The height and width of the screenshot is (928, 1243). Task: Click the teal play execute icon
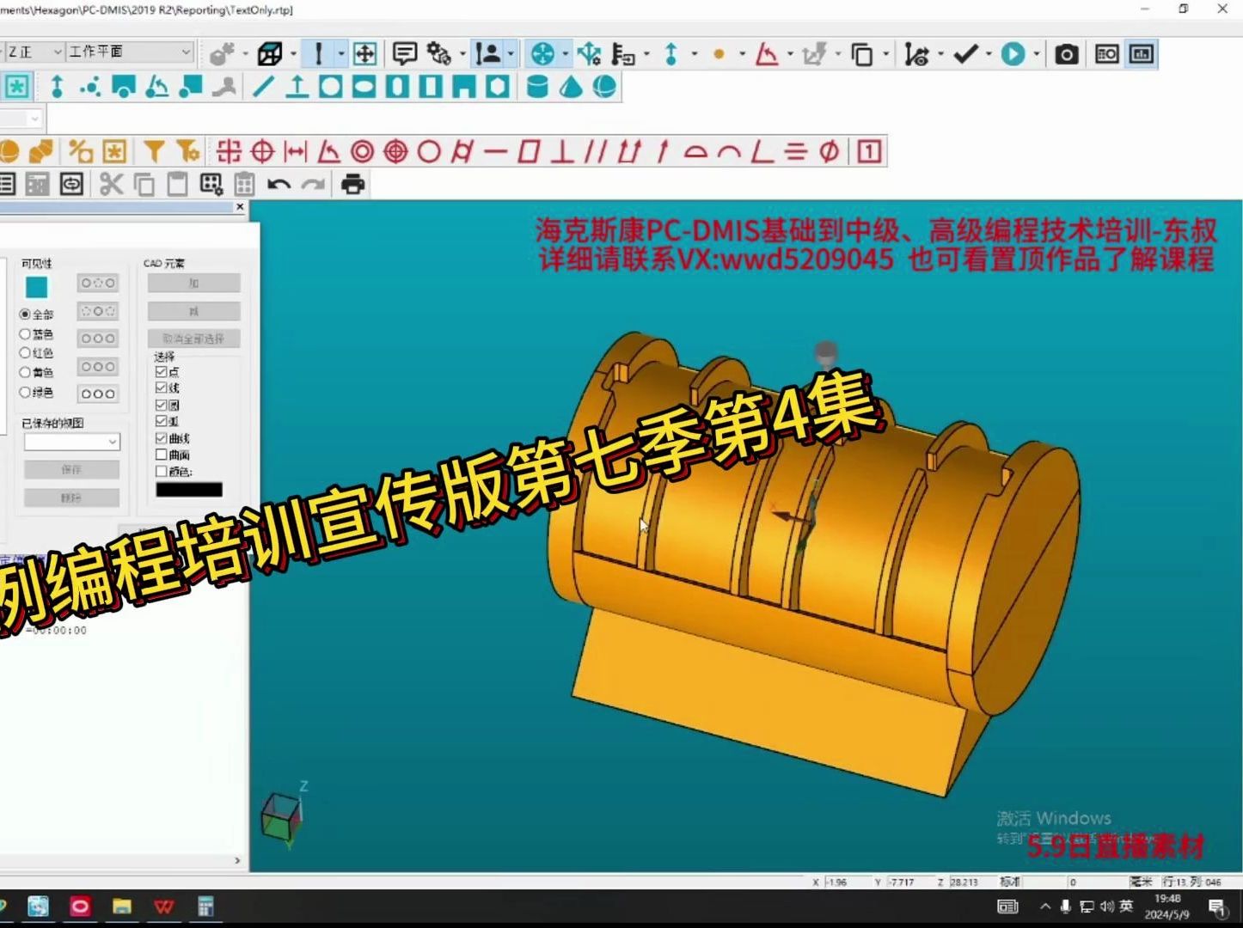1013,54
